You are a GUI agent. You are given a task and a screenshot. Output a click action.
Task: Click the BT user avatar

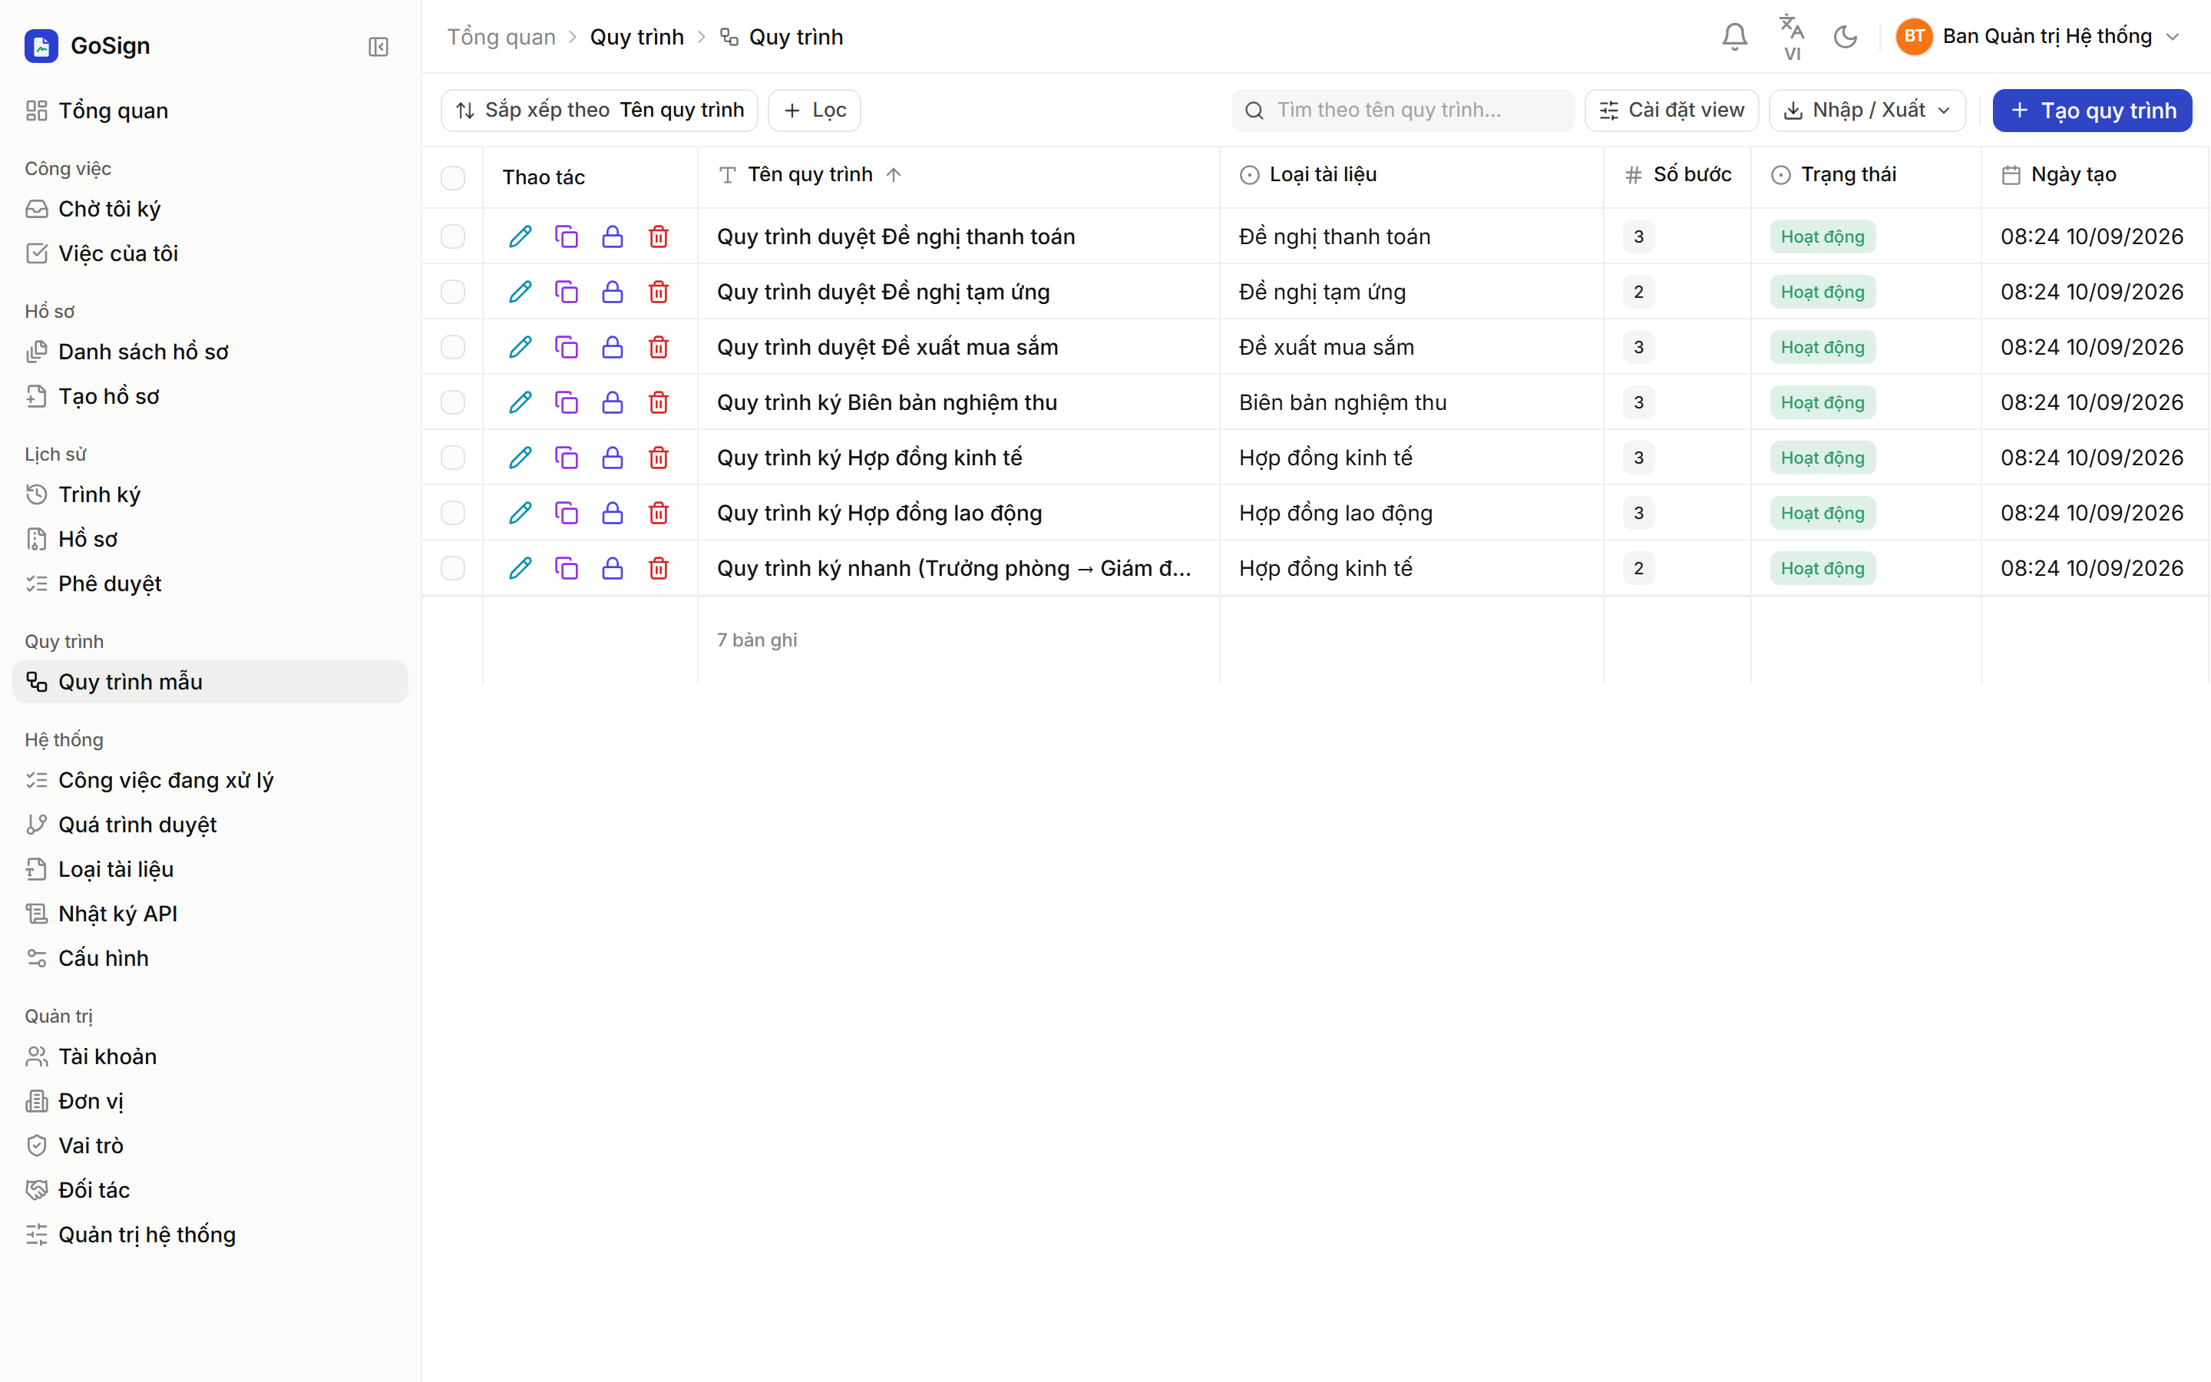point(1914,37)
